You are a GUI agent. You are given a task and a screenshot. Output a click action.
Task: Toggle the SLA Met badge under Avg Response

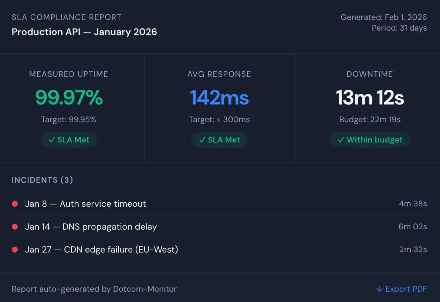[x=219, y=140]
